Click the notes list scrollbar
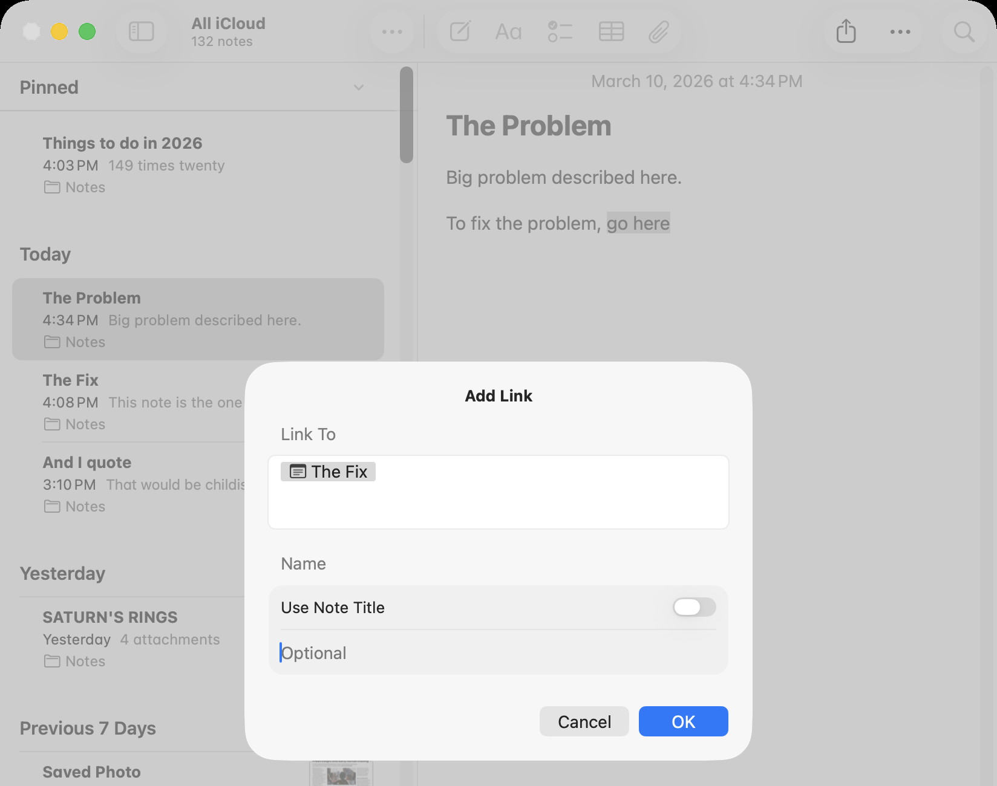The width and height of the screenshot is (997, 786). tap(407, 115)
